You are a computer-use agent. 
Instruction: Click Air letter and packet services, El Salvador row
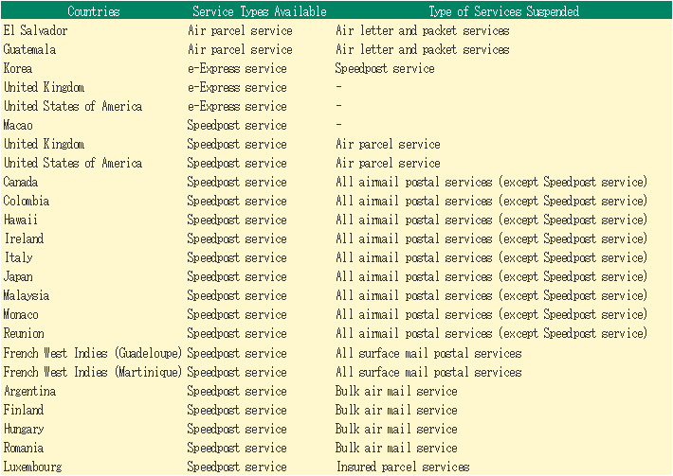(423, 30)
